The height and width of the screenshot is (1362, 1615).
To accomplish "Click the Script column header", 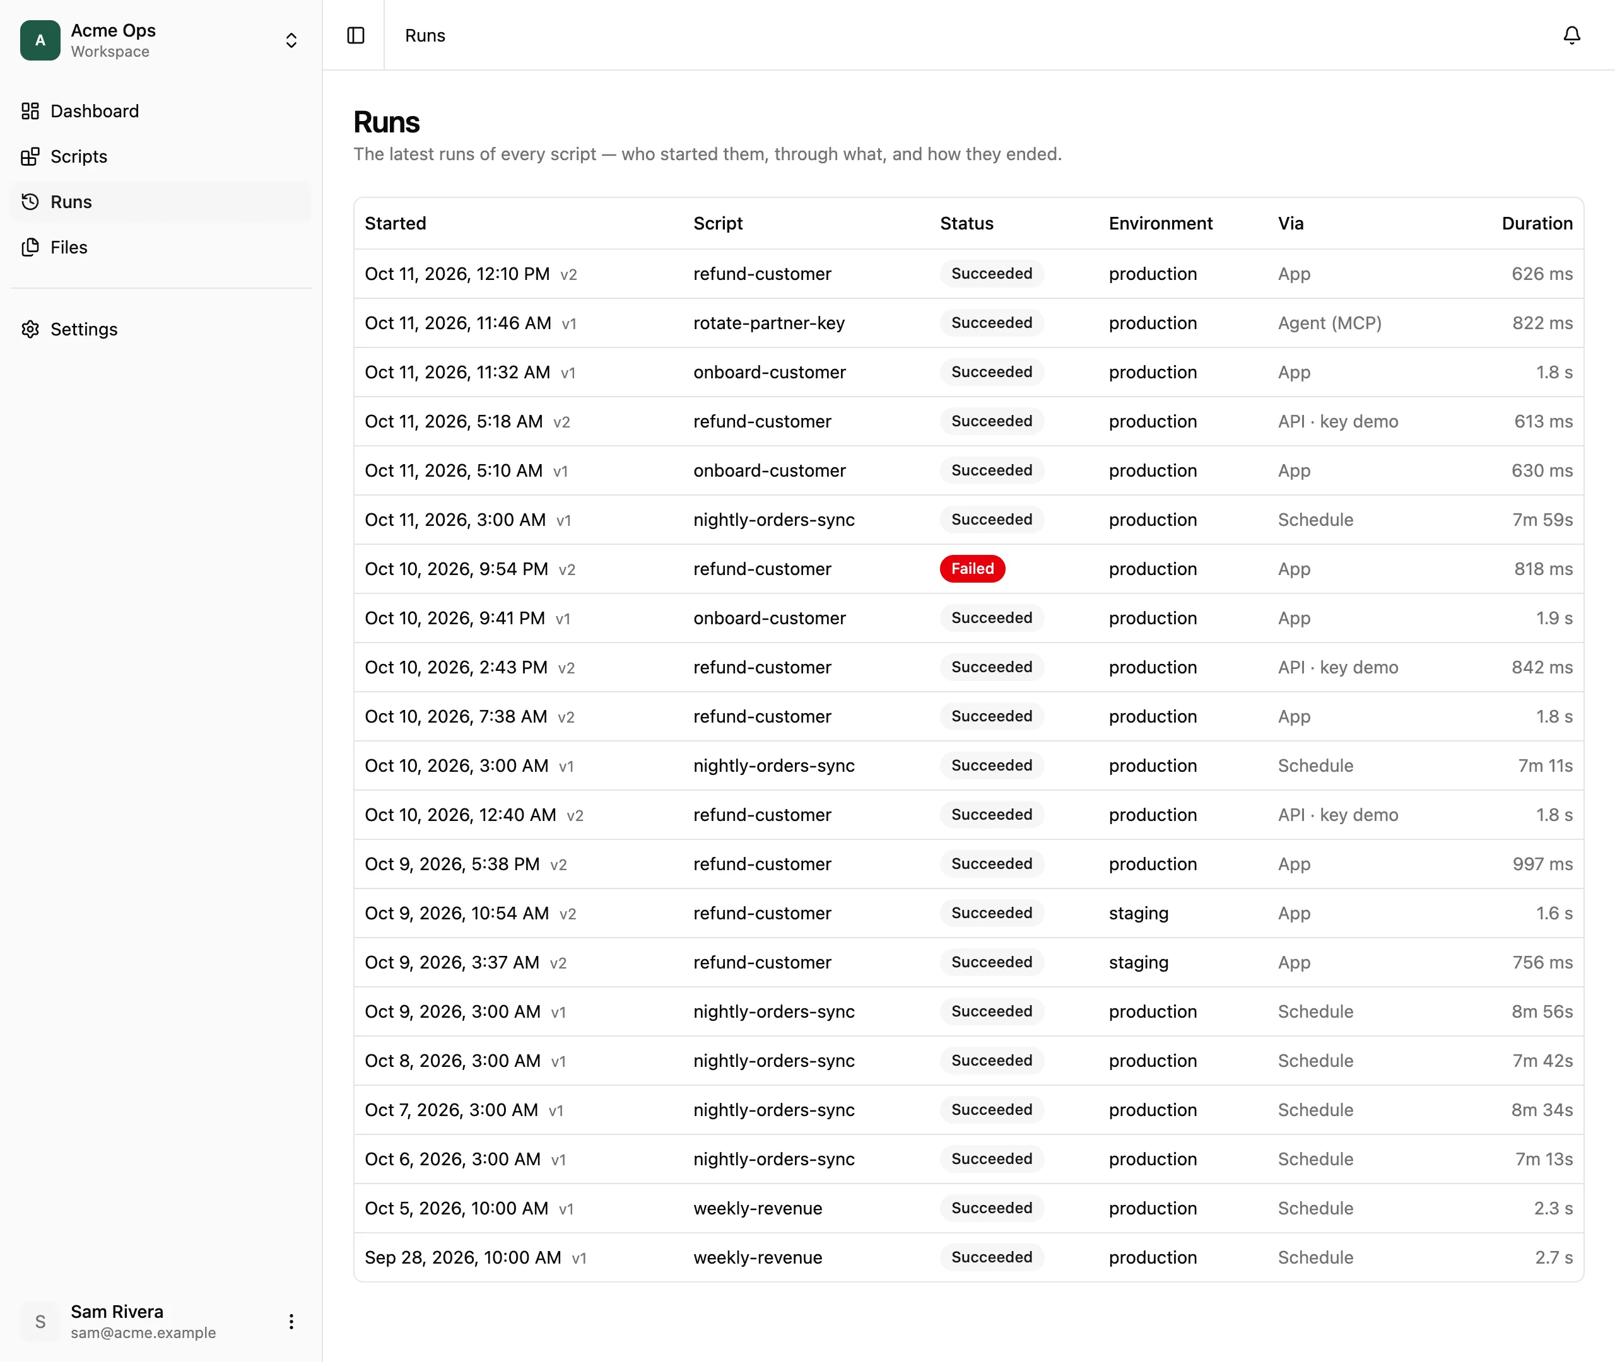I will point(717,224).
